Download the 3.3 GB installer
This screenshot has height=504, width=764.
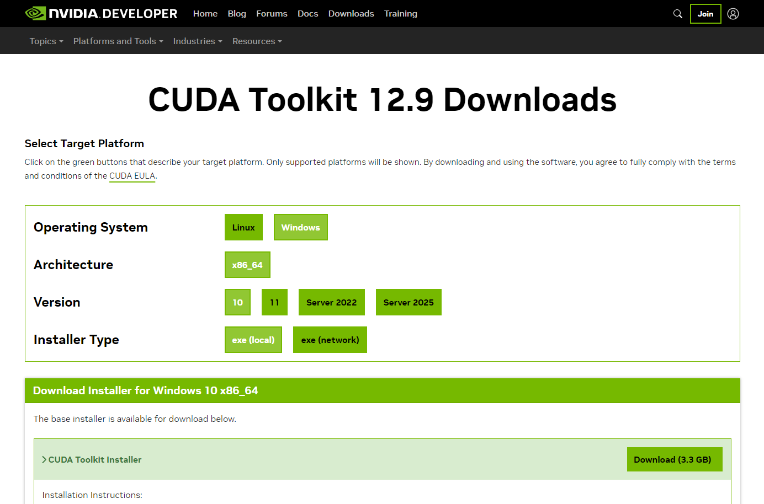[674, 459]
